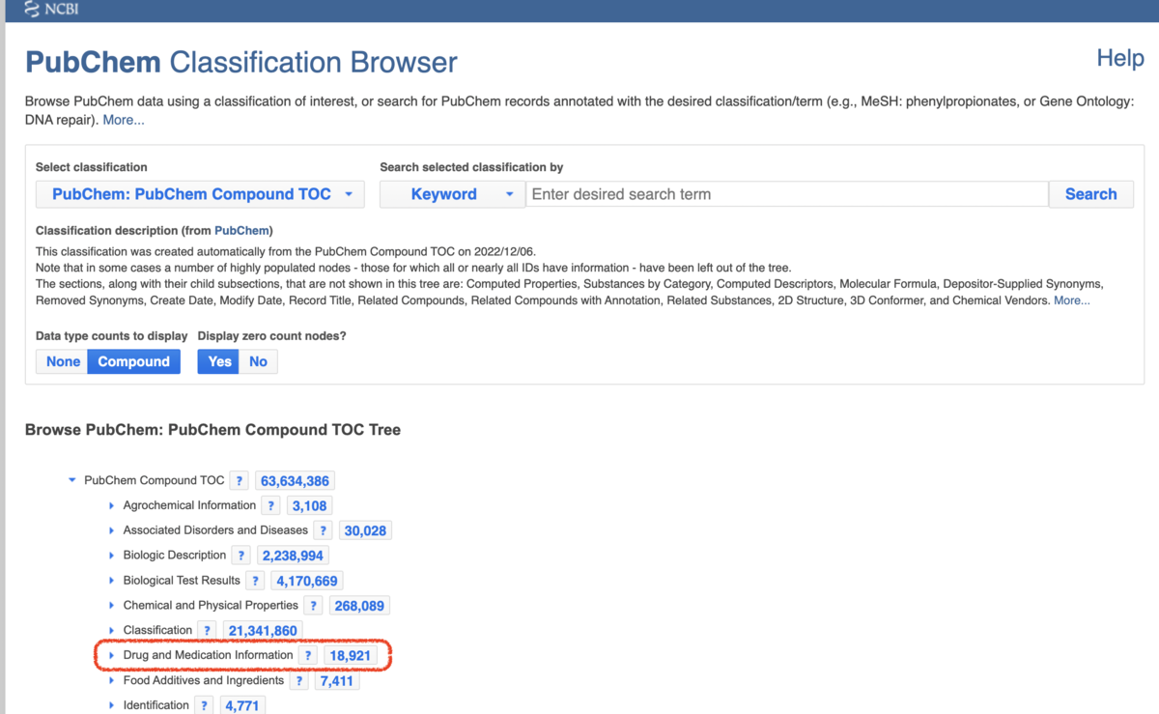Image resolution: width=1159 pixels, height=714 pixels.
Task: Expand the Biologic Description node
Action: click(x=111, y=556)
